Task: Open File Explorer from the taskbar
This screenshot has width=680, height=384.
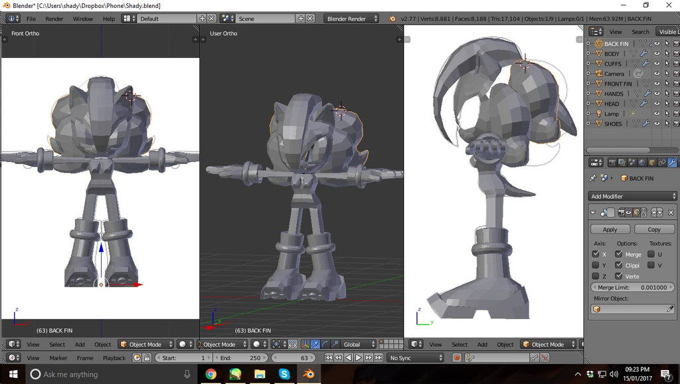Action: click(x=260, y=374)
